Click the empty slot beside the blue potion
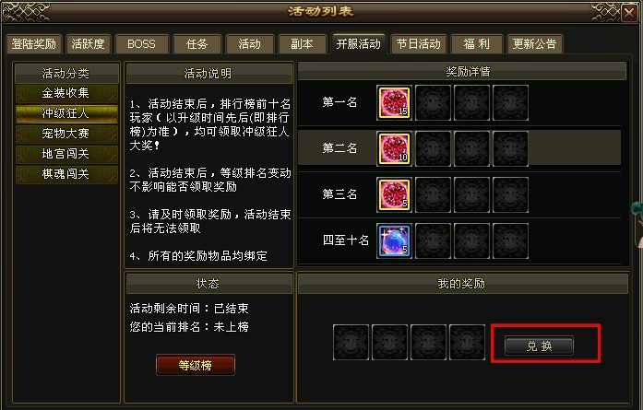This screenshot has width=643, height=410. tap(433, 241)
